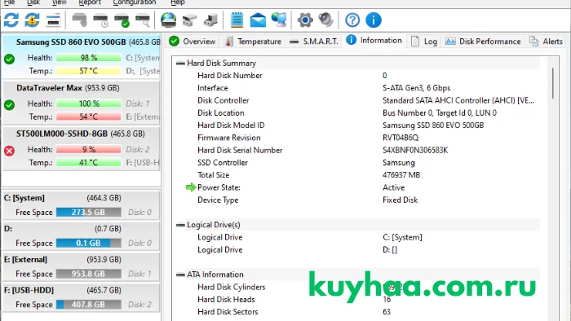Click the grayed-out disk toolbar icon
Viewport: 571px width, 321px height.
pos(79,20)
